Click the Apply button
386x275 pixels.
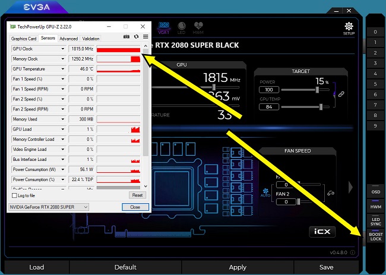238,267
